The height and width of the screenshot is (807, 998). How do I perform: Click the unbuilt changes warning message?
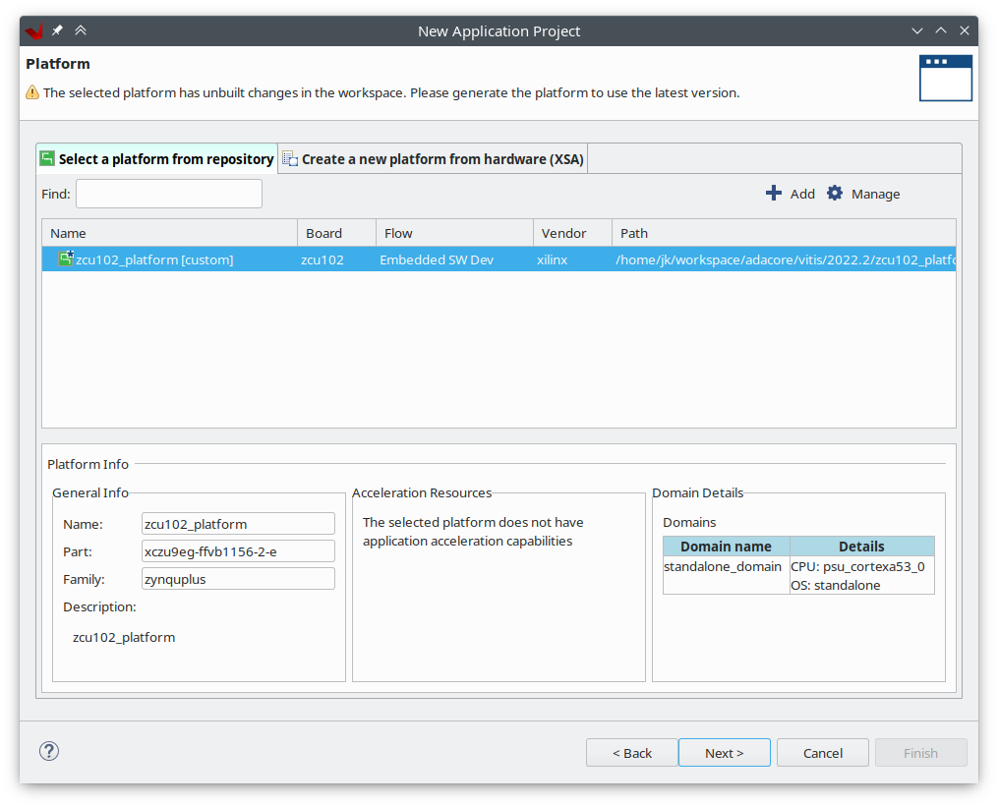pos(391,93)
